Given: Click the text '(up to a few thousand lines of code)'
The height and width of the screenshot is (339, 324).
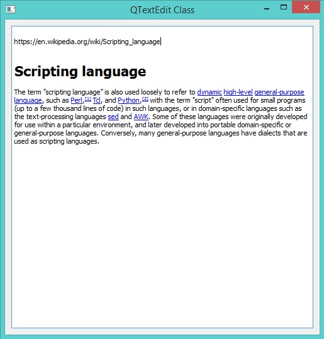Looking at the screenshot, I should 69,108.
